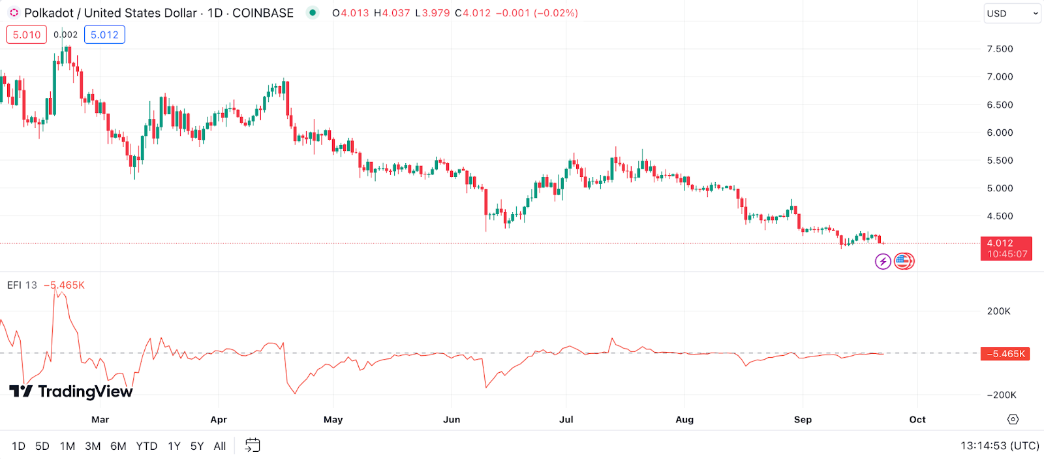Click the H4.037 high value in header
Viewport: 1044px width, 459px height.
392,13
